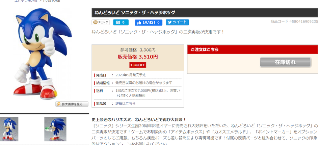The width and height of the screenshot is (319, 145).
Task: Click the 発売日以降のお届けの場合があります delivery note
Action: pos(144,83)
